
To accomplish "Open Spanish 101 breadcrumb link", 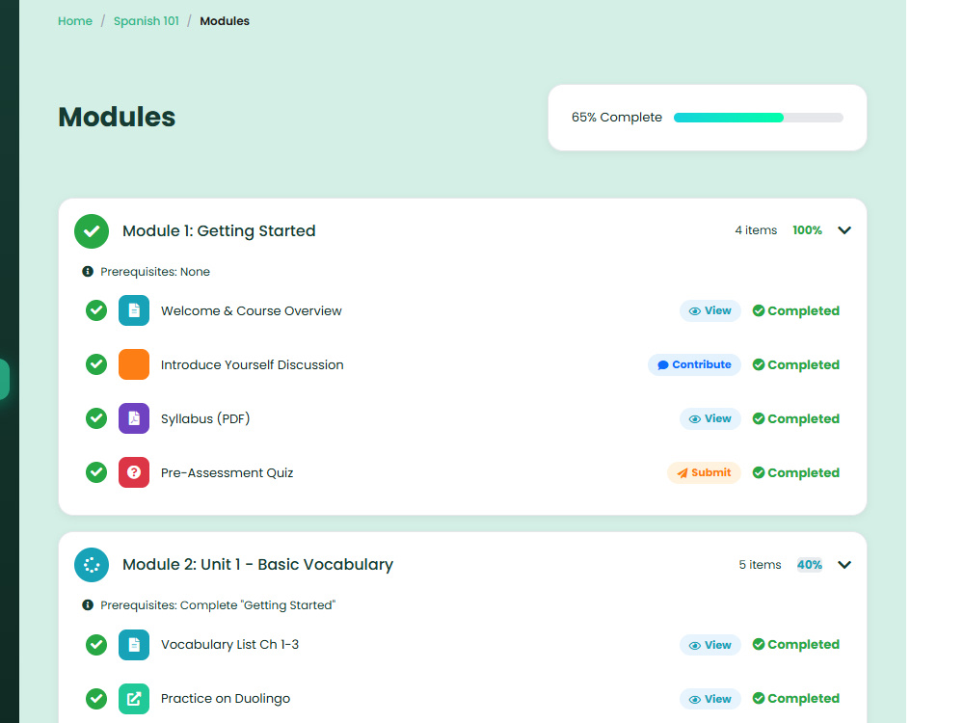I will tap(147, 21).
